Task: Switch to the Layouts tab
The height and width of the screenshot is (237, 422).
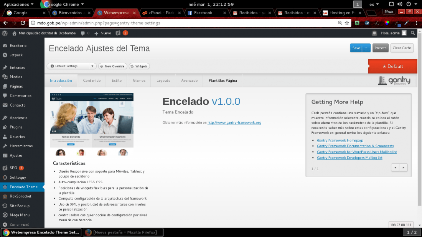Action: (163, 81)
